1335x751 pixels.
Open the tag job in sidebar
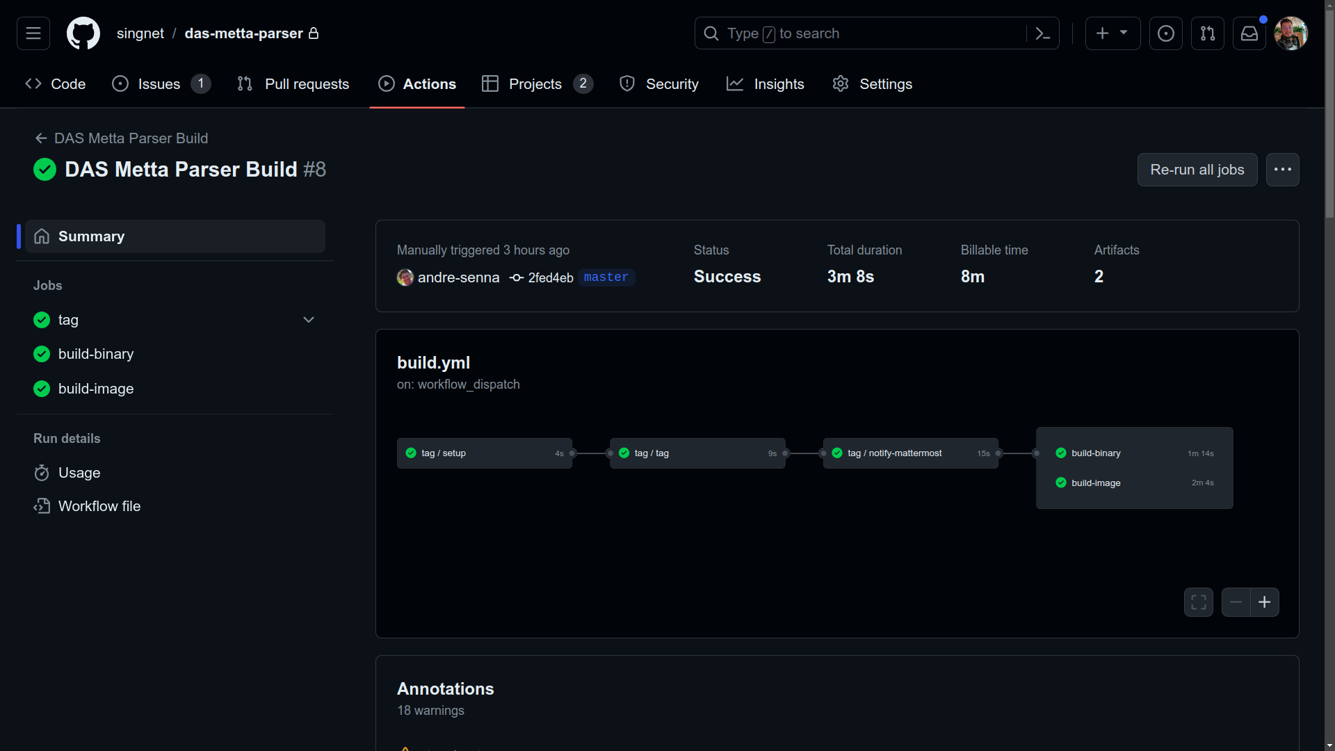tap(68, 320)
